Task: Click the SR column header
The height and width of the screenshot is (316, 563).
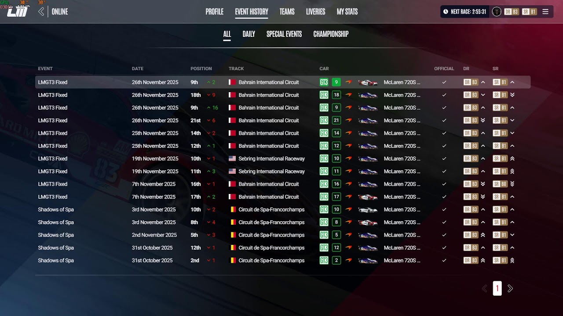Action: point(496,68)
